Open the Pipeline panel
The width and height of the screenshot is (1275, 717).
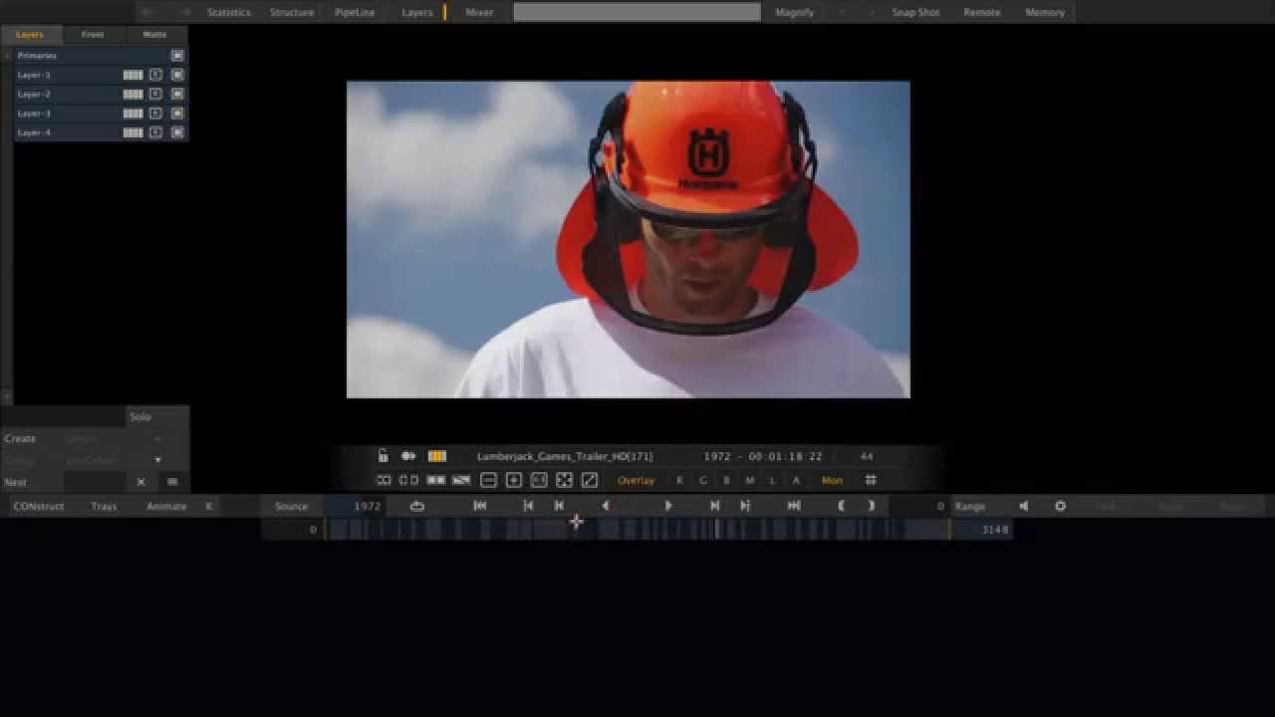pyautogui.click(x=355, y=12)
